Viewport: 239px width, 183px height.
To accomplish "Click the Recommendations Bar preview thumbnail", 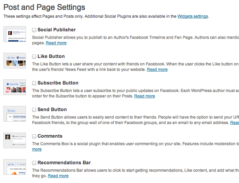I will click(x=15, y=167).
